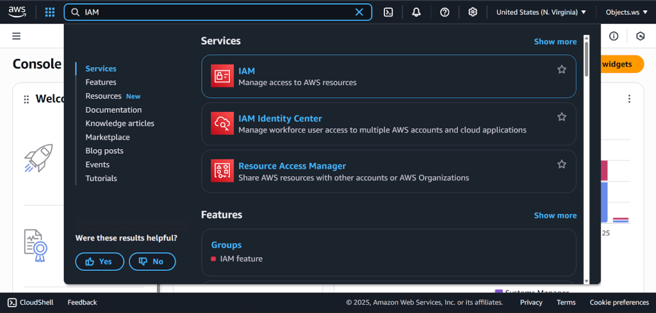Click the Yes helpful feedback button

pyautogui.click(x=99, y=261)
